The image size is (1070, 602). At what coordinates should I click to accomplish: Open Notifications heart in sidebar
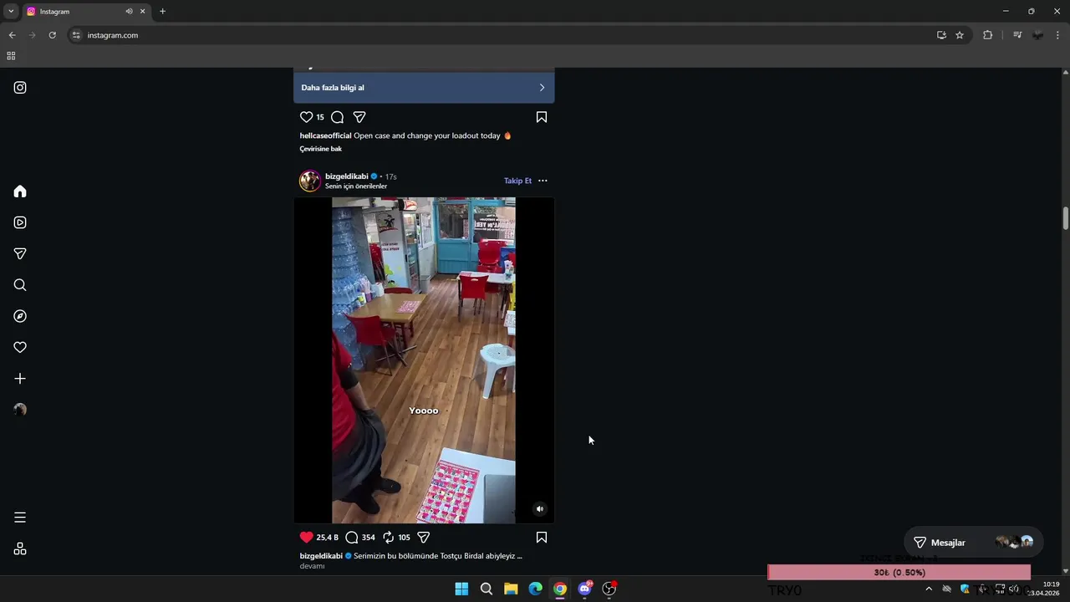[20, 348]
